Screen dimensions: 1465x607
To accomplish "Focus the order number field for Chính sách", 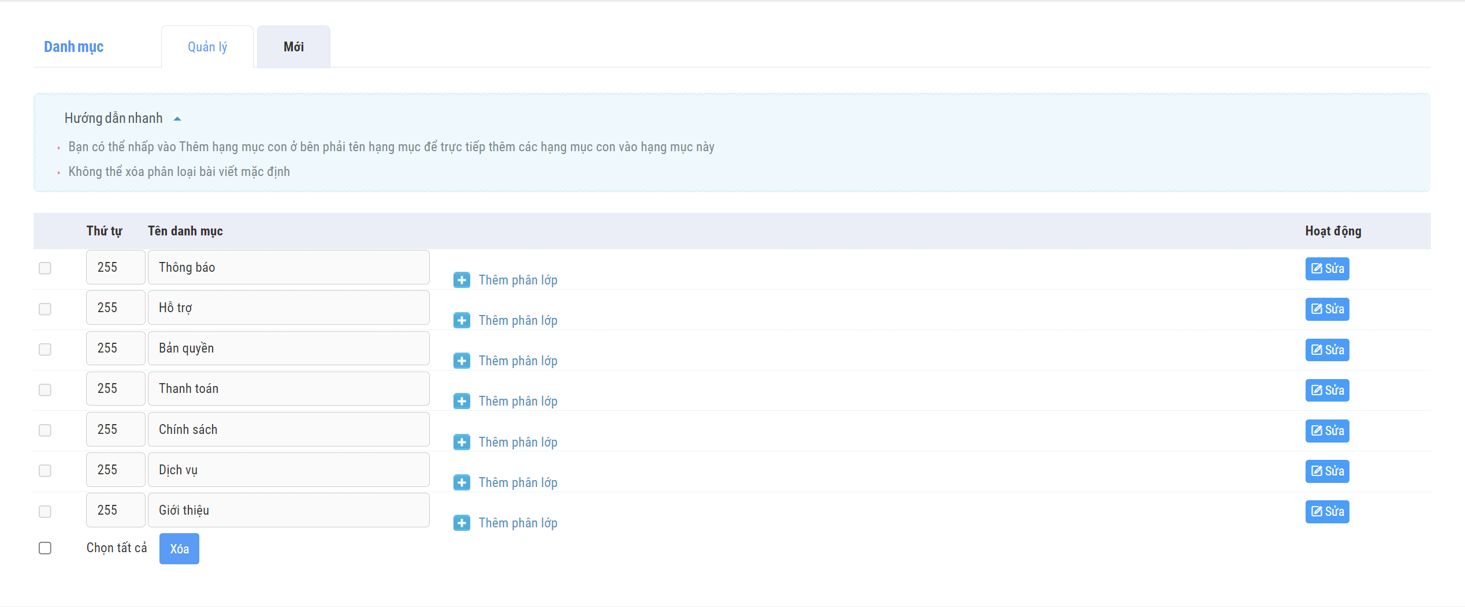I will (x=116, y=429).
